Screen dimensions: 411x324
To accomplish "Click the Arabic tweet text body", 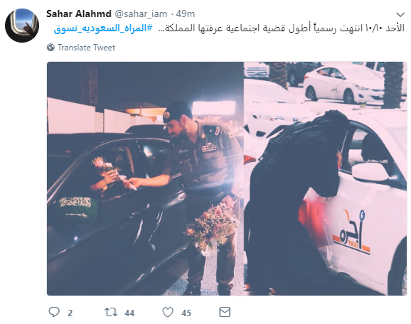I will [281, 28].
